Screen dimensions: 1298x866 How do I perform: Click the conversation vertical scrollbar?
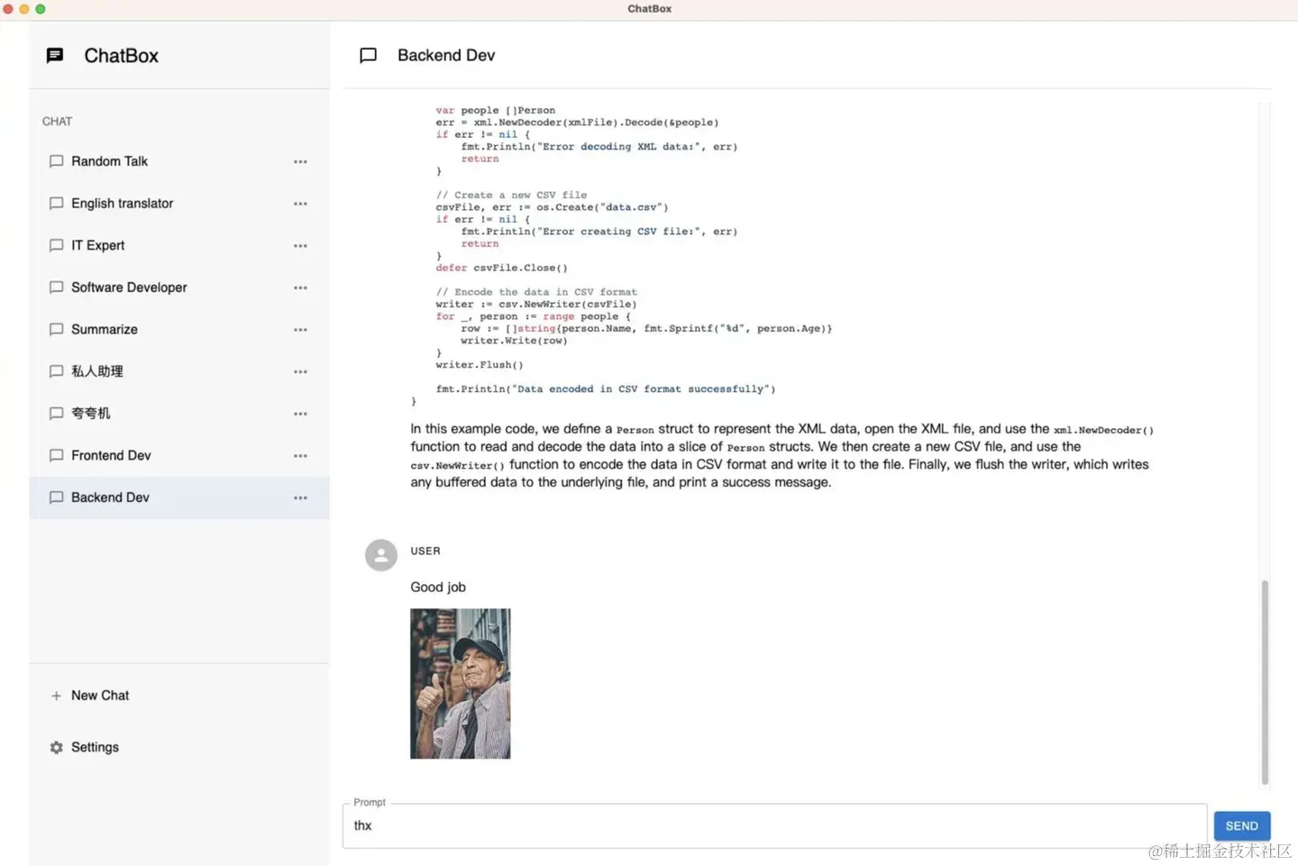point(1265,682)
